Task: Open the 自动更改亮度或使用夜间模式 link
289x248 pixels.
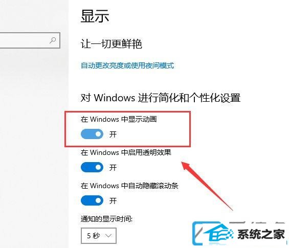Action: pyautogui.click(x=127, y=65)
